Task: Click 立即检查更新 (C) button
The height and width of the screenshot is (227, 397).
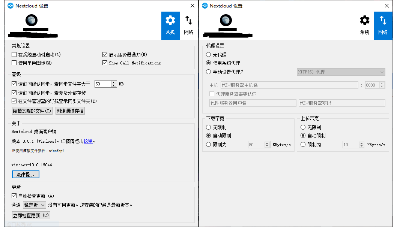Action: pyautogui.click(x=31, y=215)
